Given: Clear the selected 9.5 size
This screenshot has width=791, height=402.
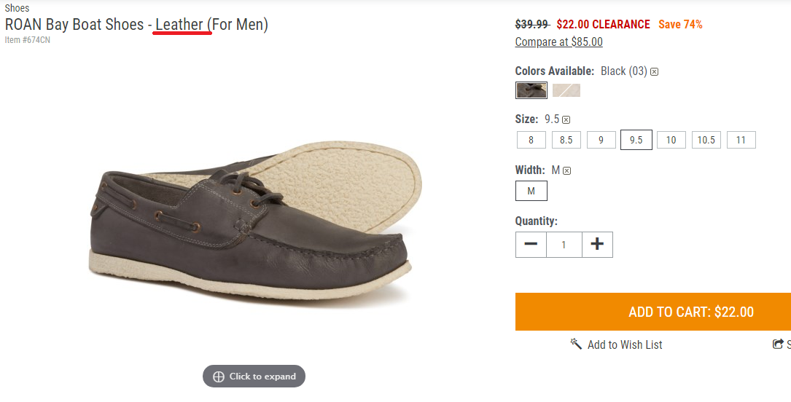Looking at the screenshot, I should (566, 120).
